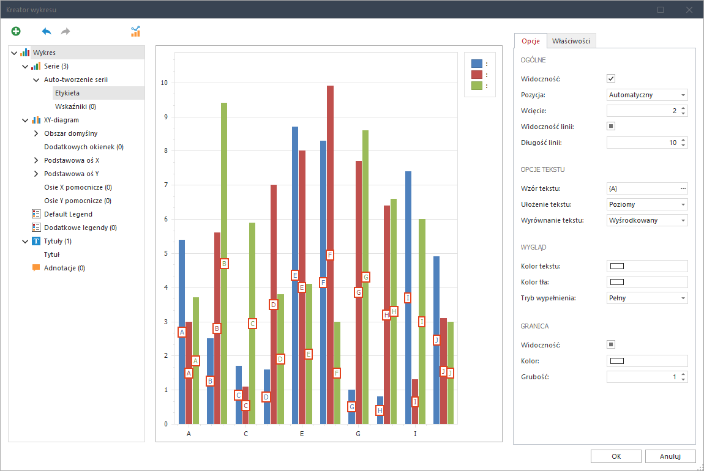
Task: Open the Tryb wypełnienia dropdown
Action: 647,298
